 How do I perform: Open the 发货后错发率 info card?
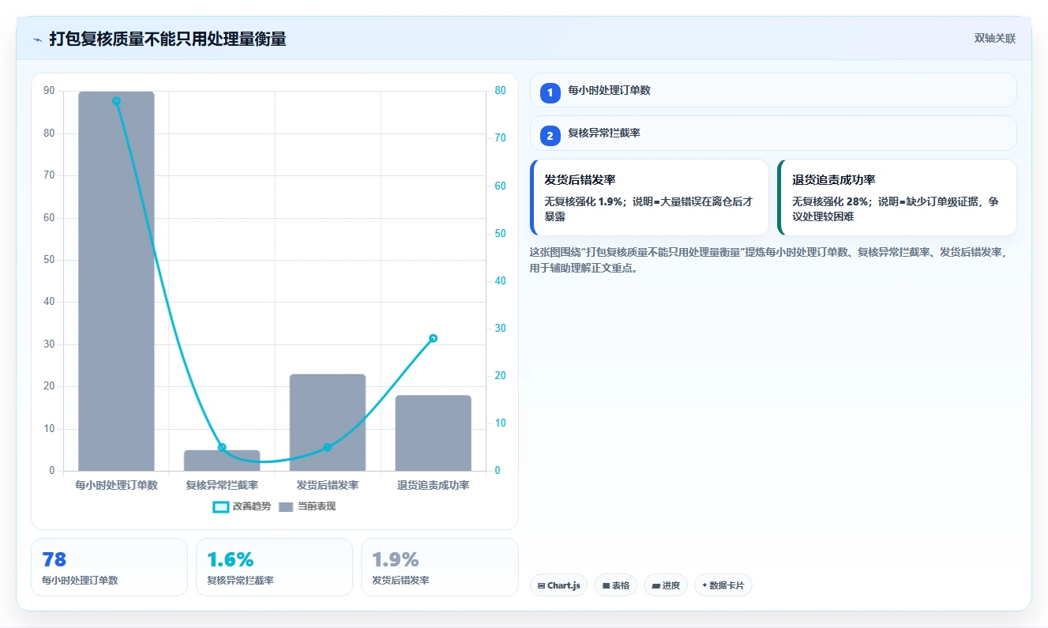pyautogui.click(x=649, y=197)
